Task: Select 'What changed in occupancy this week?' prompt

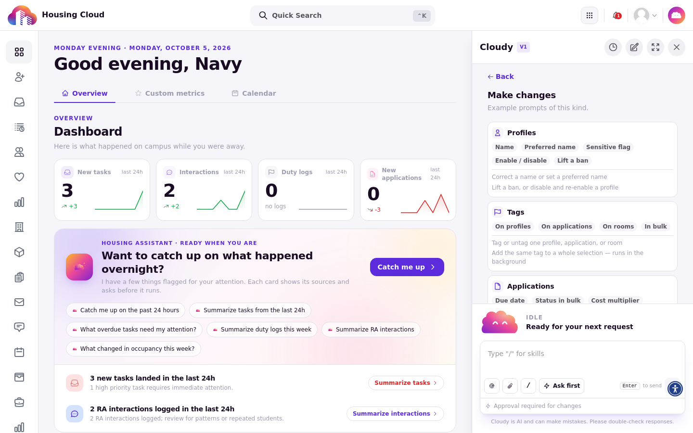Action: click(x=133, y=349)
